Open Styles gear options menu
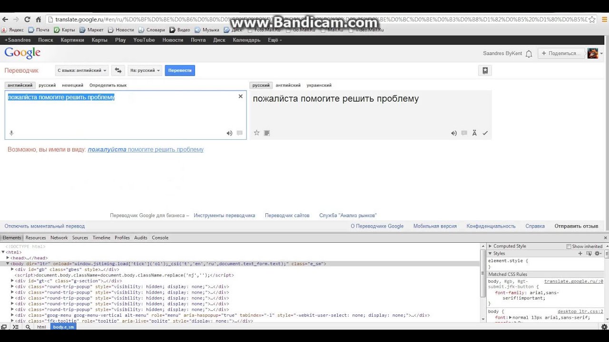This screenshot has height=342, width=609. coord(599,254)
